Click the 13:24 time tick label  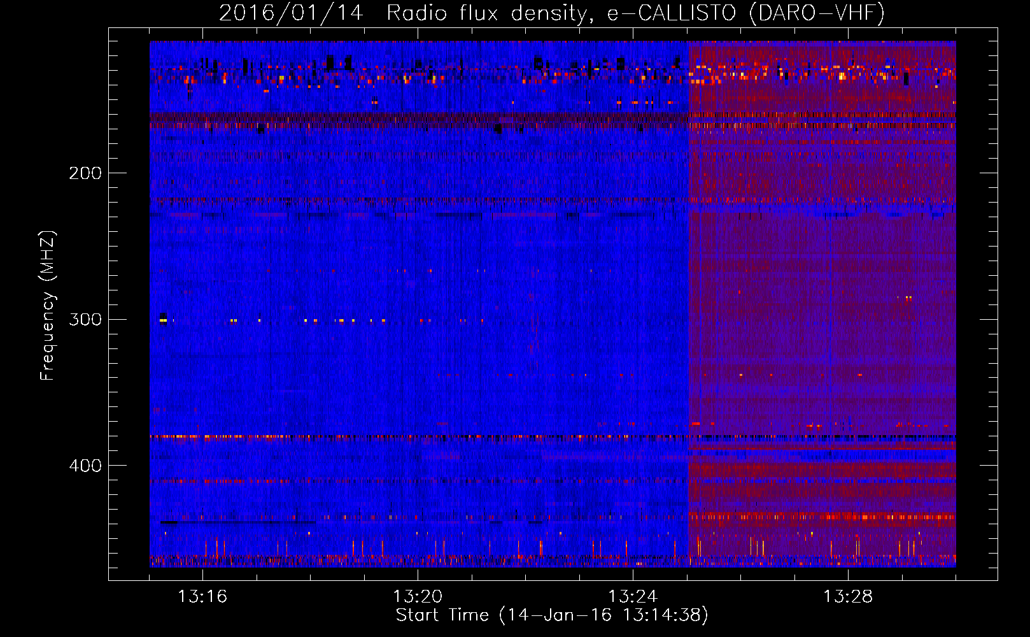[633, 596]
